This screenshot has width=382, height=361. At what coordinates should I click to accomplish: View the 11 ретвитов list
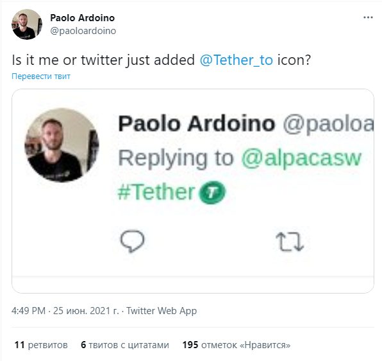[x=41, y=345]
